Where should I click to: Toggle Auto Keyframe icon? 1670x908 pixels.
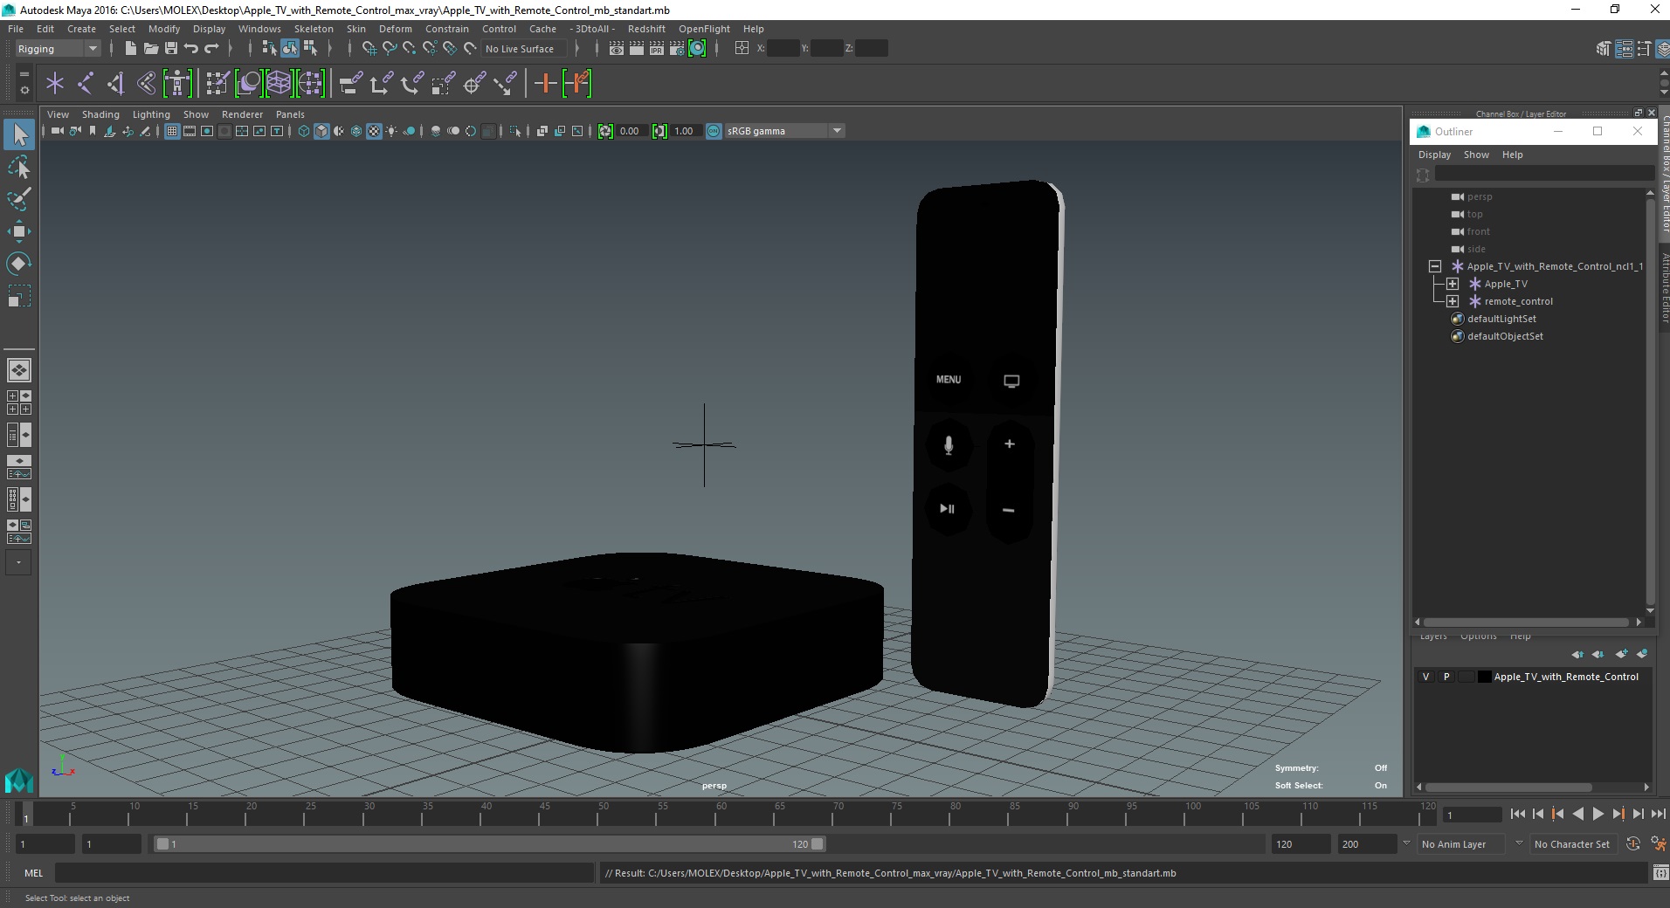[1632, 844]
